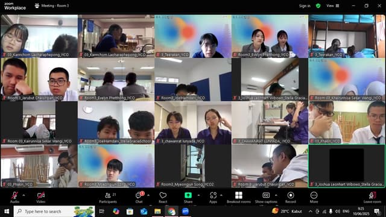
Task: Expand audio options arrow beside Audio
Action: [24, 195]
